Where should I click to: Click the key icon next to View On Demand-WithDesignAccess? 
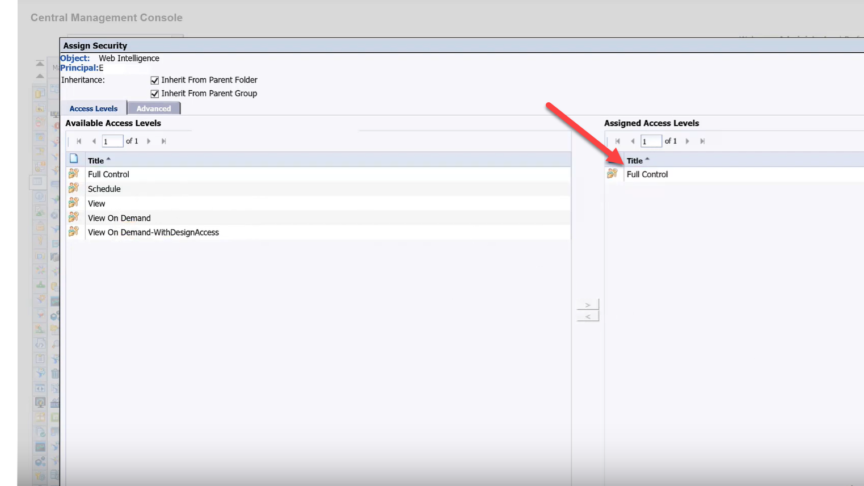[x=74, y=232]
